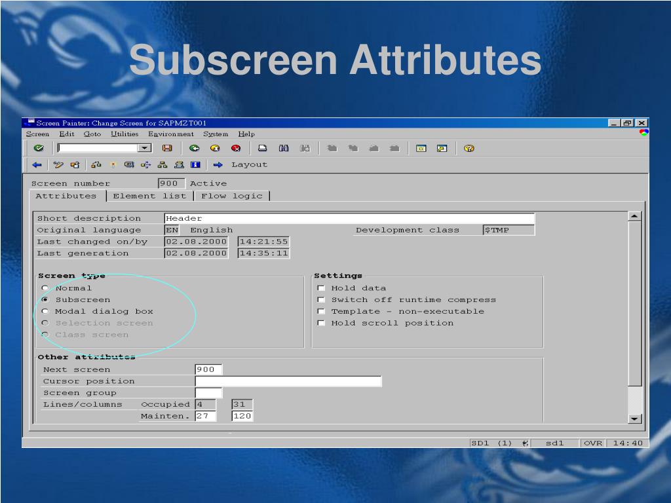
Task: Click the Development class $TMP field
Action: (508, 230)
